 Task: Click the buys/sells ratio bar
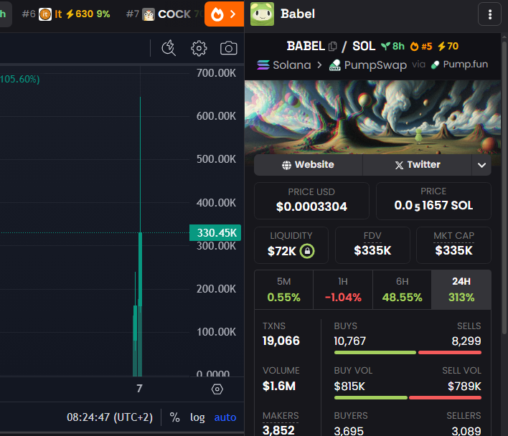point(408,353)
